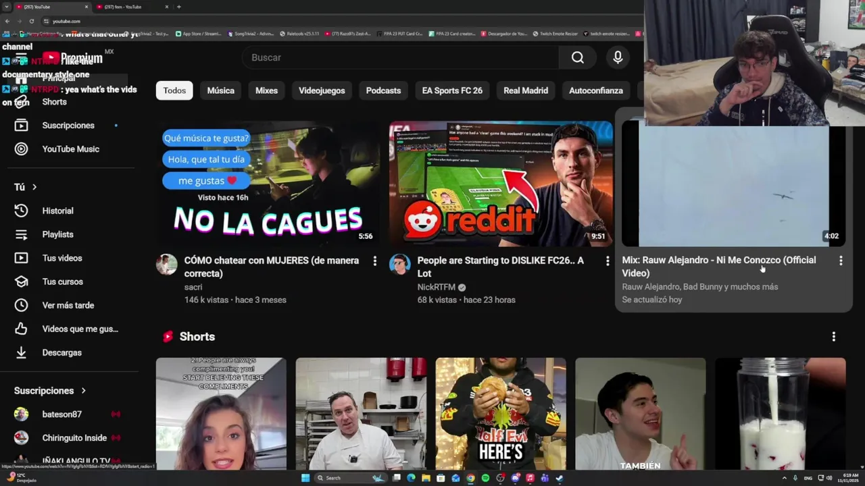This screenshot has width=865, height=486.
Task: Open a new browser tab with plus
Action: click(x=178, y=7)
